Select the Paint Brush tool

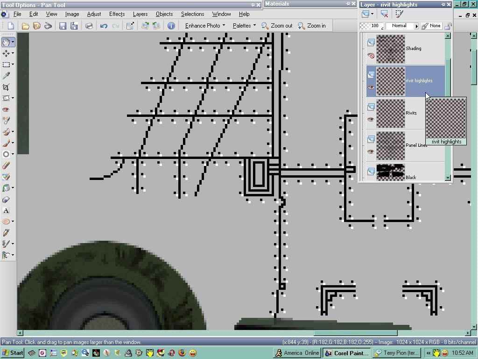[6, 143]
